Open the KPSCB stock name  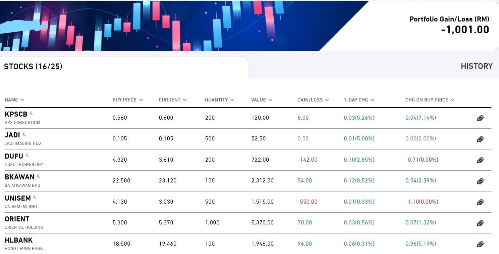[16, 114]
